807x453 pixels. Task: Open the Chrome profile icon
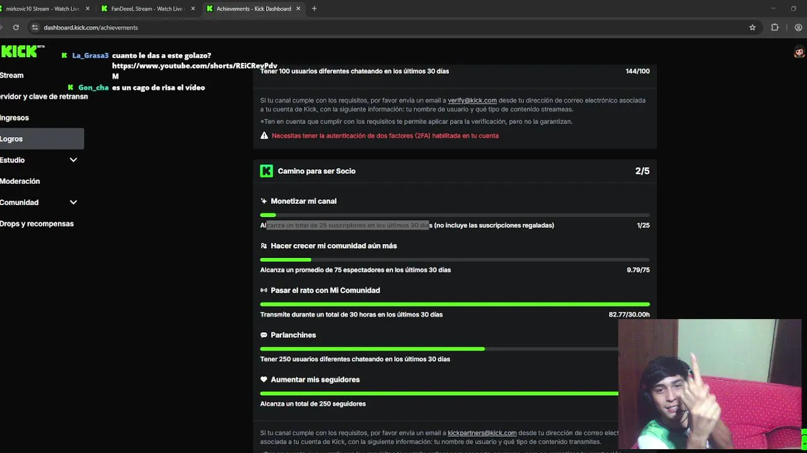click(x=798, y=28)
